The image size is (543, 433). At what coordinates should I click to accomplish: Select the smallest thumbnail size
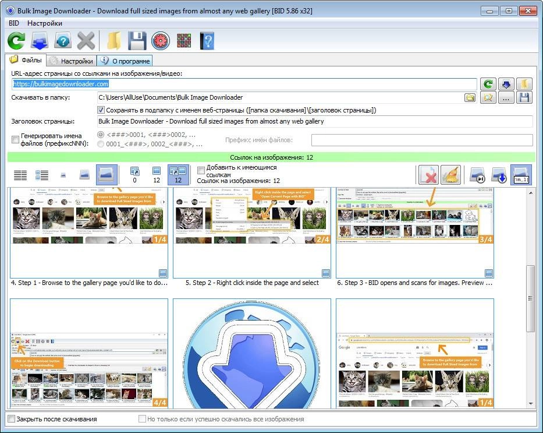coord(63,175)
